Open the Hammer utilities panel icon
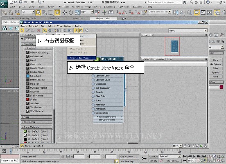The image size is (226, 164). tap(221, 35)
